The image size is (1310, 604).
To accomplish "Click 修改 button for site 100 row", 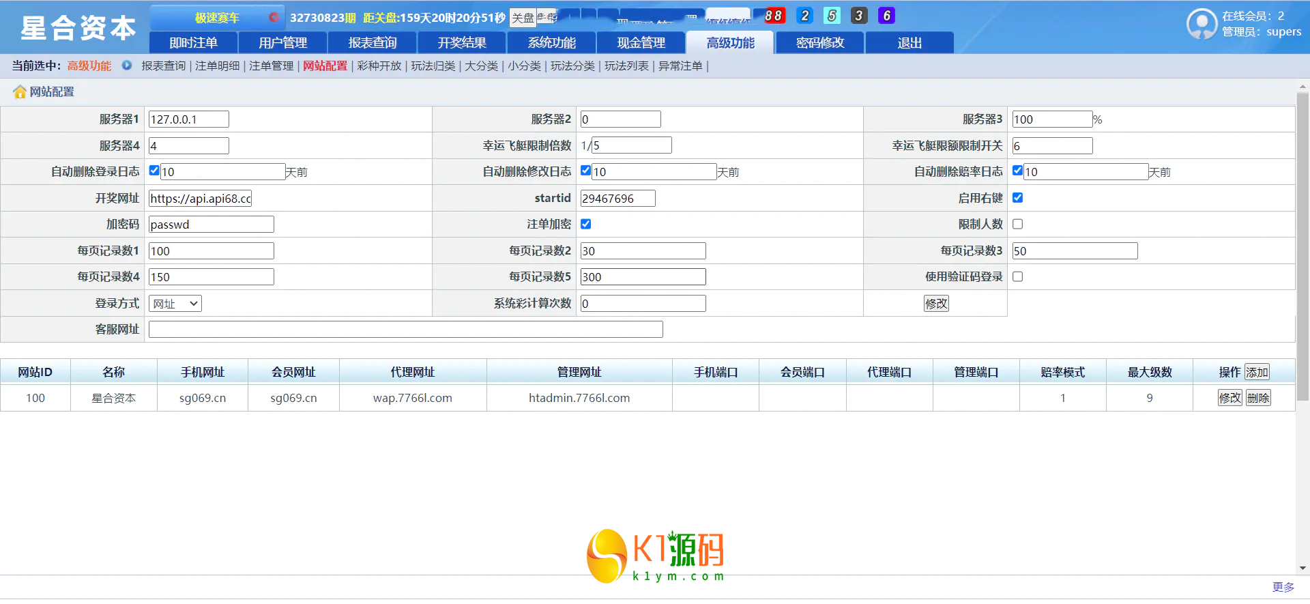I will click(1229, 398).
